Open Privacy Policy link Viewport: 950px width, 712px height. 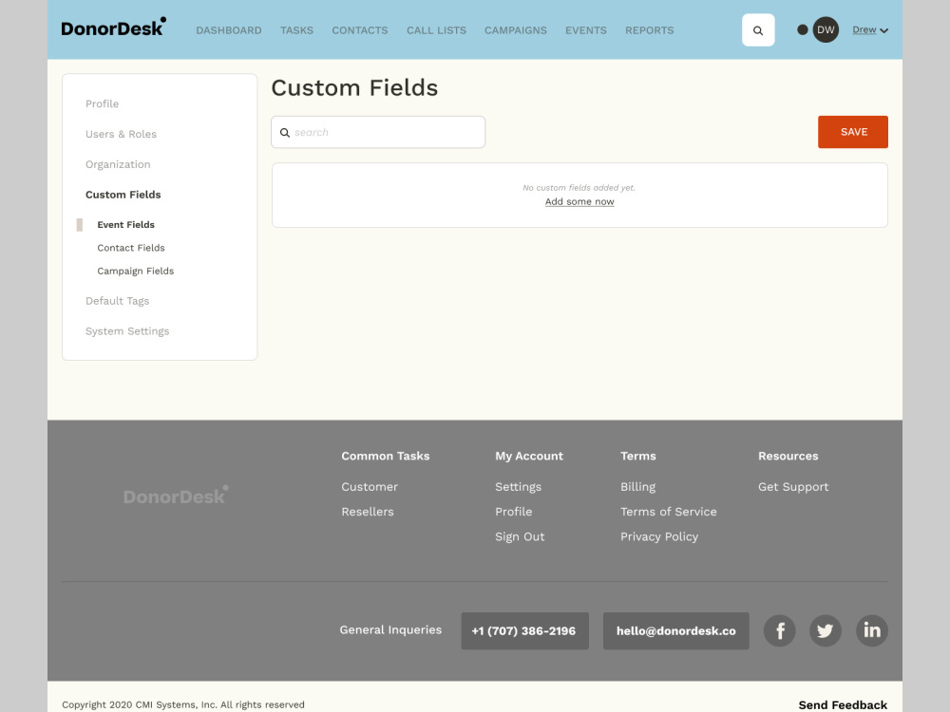658,536
